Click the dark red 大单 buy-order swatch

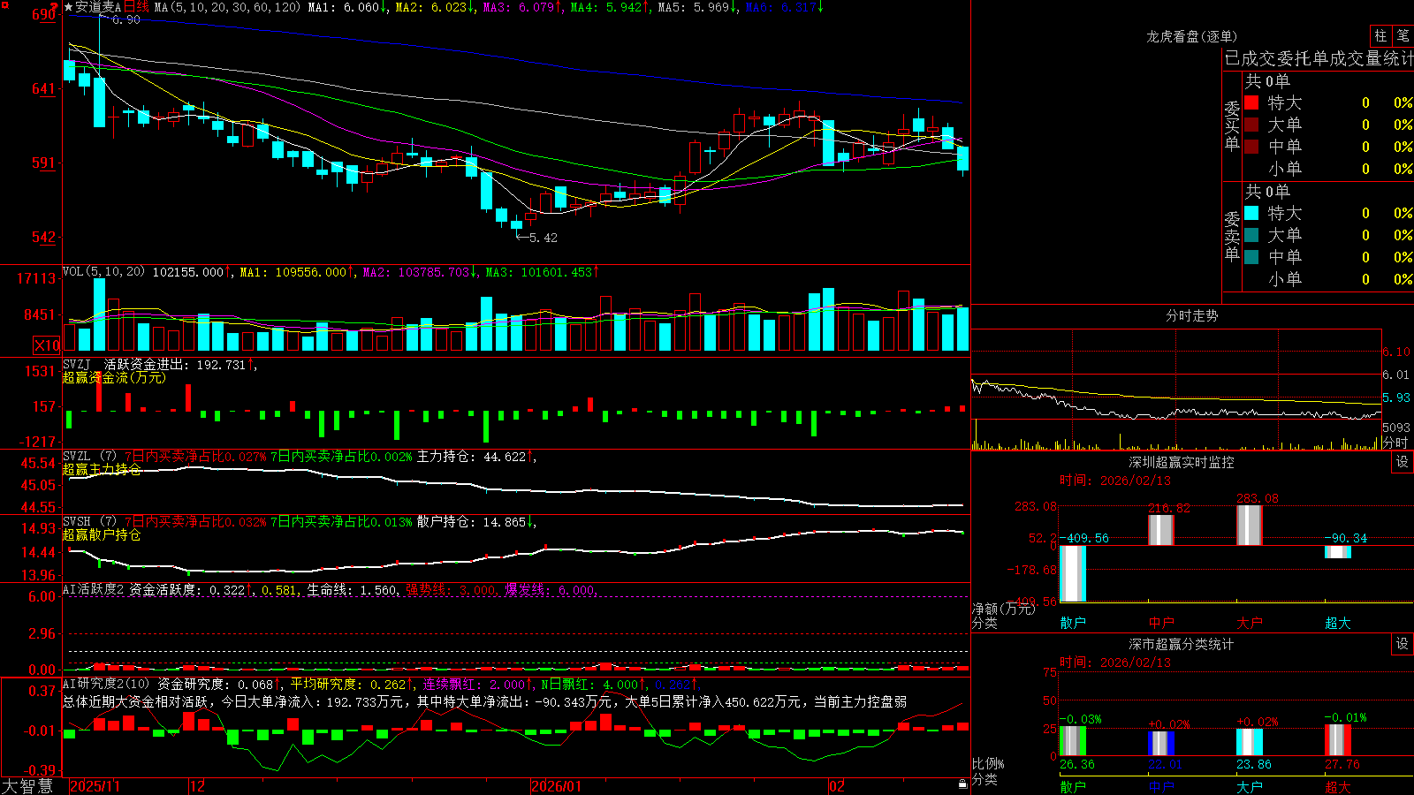tap(1251, 125)
